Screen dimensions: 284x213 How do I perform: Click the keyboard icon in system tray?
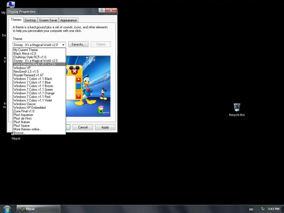point(251,209)
